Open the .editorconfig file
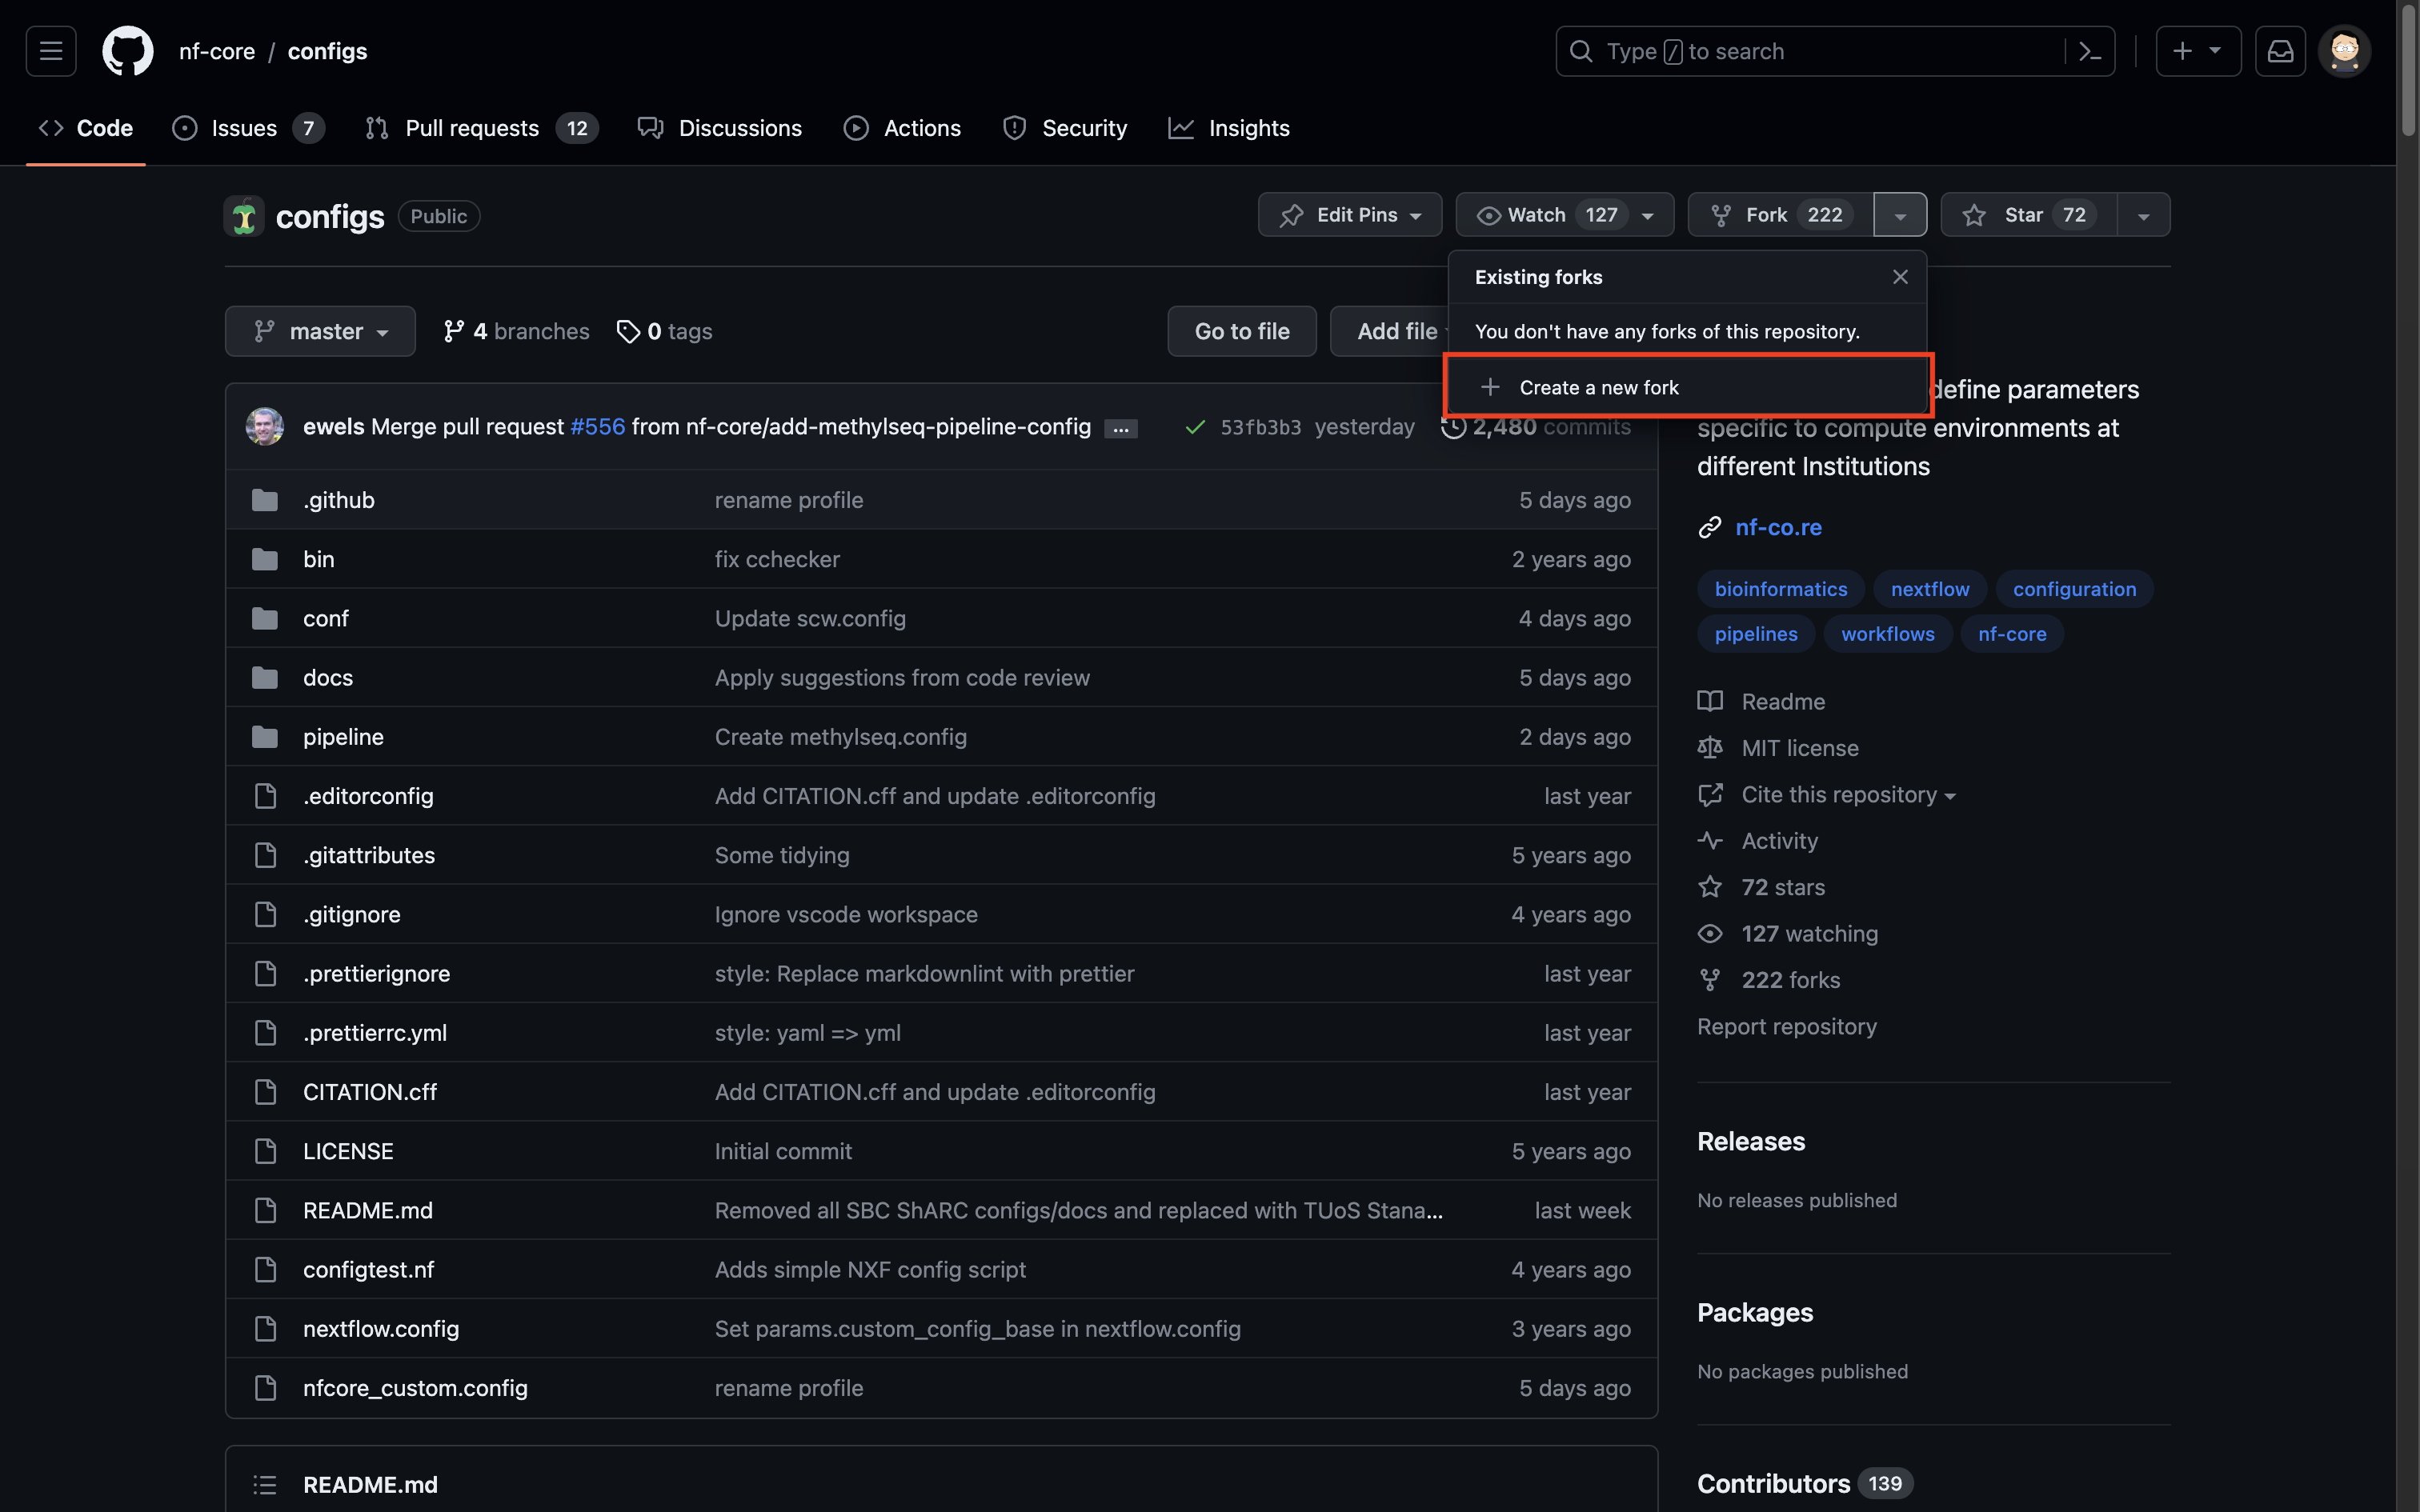 tap(368, 796)
